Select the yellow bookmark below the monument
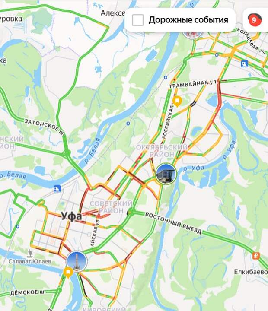268x311 pixels. click(68, 273)
